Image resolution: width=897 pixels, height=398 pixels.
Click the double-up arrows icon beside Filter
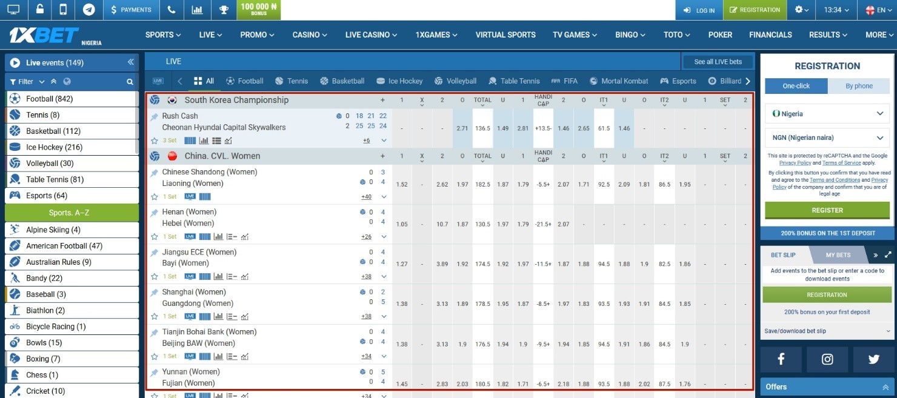click(54, 82)
